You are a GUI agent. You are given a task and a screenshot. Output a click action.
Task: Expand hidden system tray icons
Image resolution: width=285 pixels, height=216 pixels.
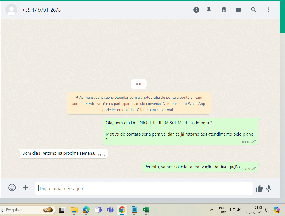(x=212, y=210)
